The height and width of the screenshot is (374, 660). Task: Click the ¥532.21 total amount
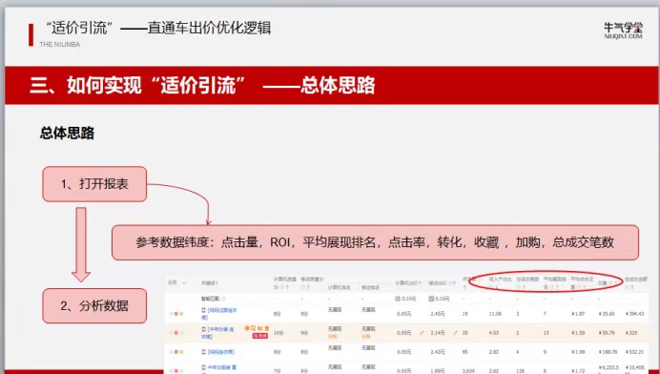click(635, 352)
